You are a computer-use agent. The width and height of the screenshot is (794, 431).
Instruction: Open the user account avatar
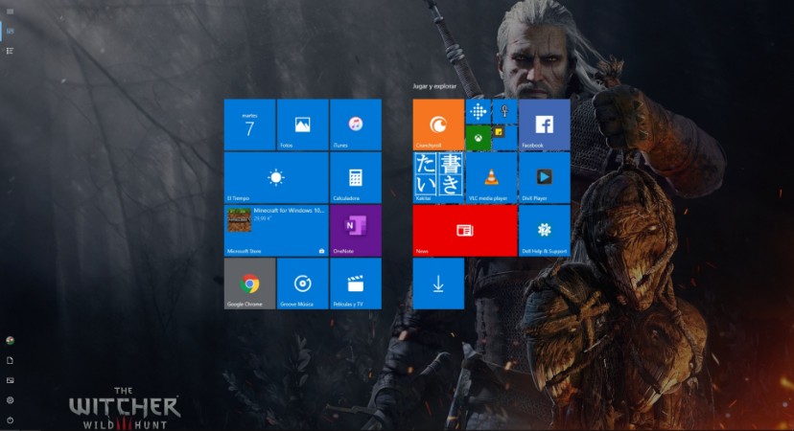pos(10,340)
